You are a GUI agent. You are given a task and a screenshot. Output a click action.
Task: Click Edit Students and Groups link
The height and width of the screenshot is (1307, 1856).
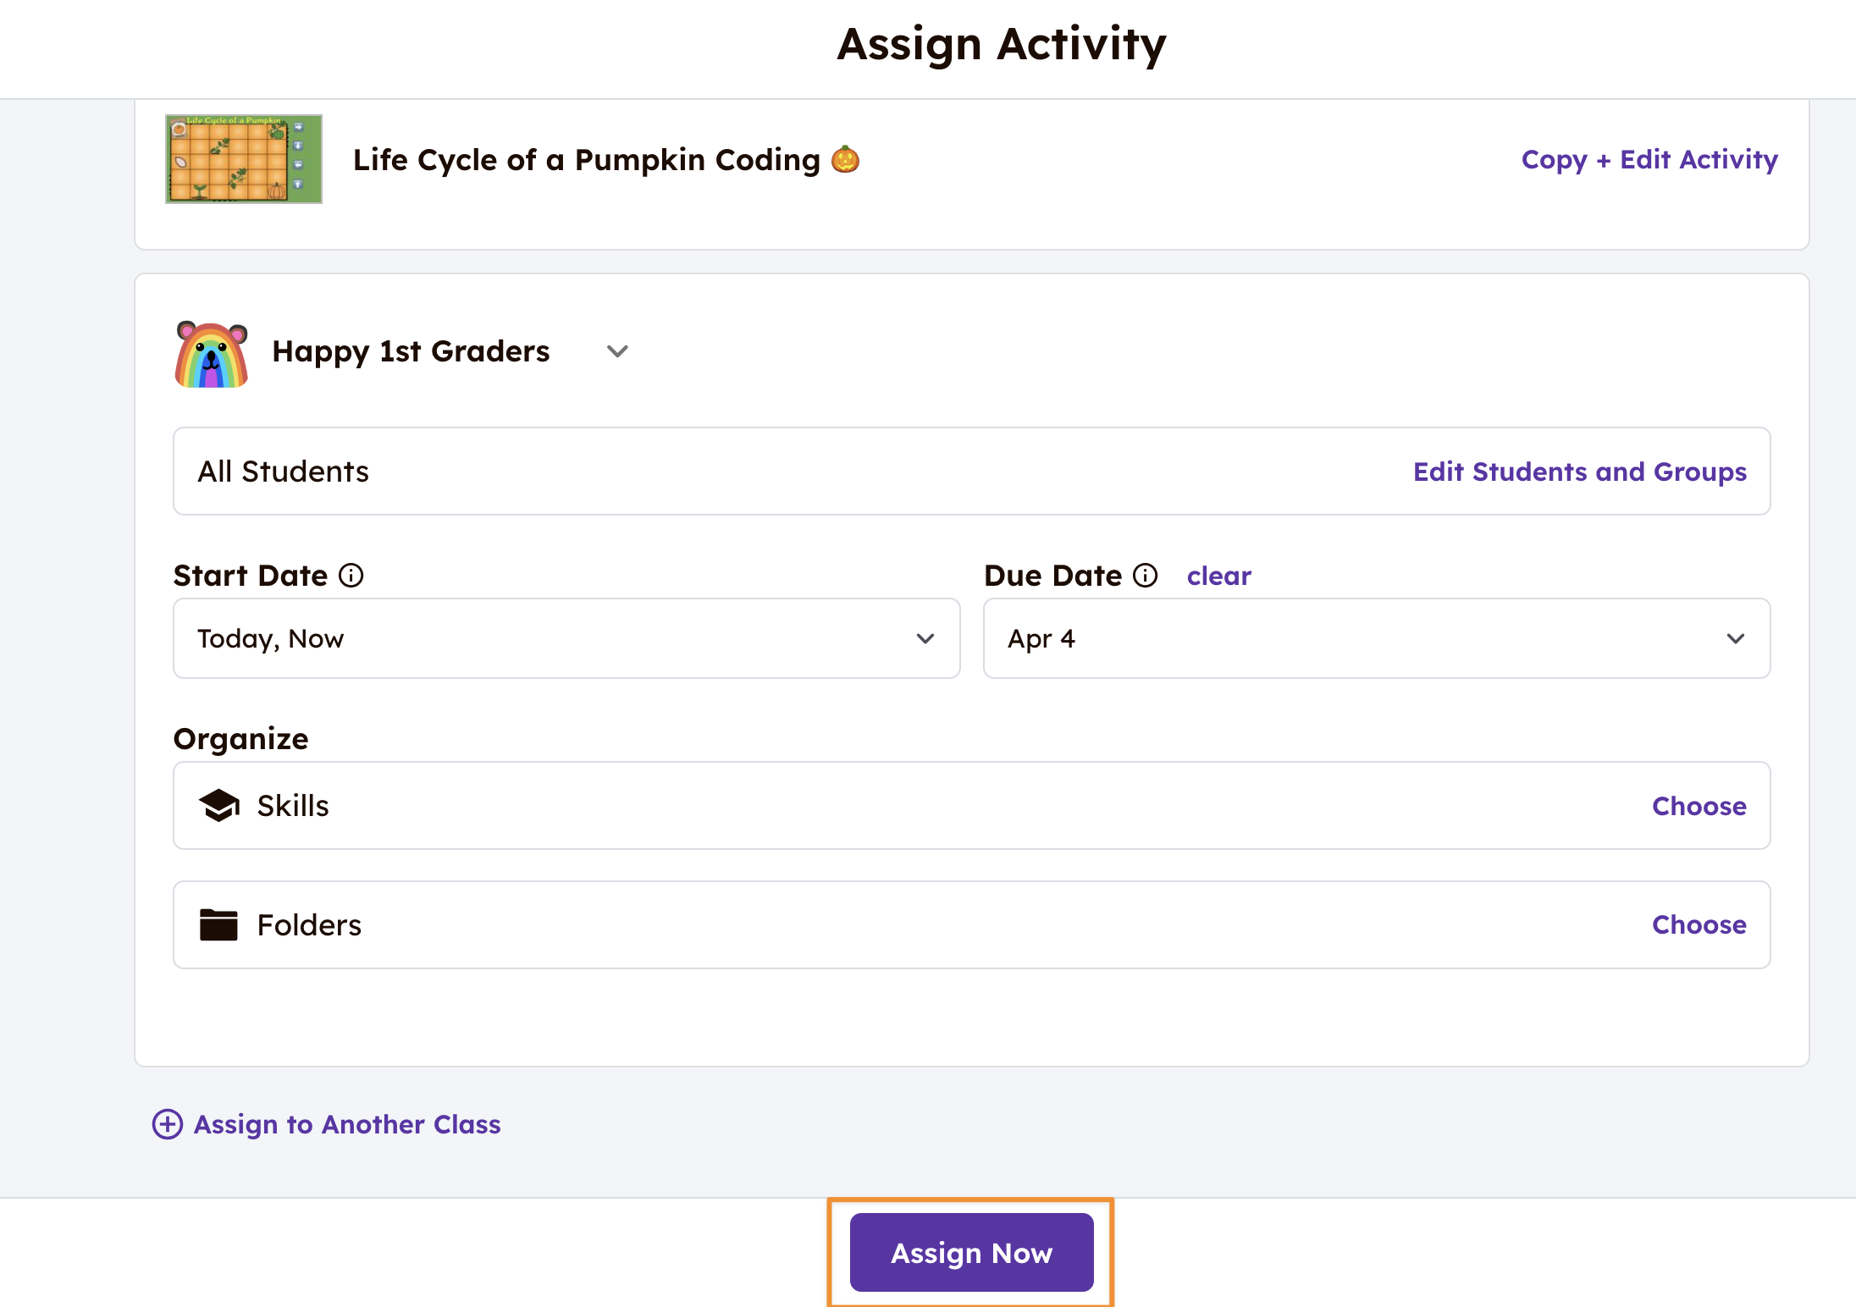(x=1579, y=472)
